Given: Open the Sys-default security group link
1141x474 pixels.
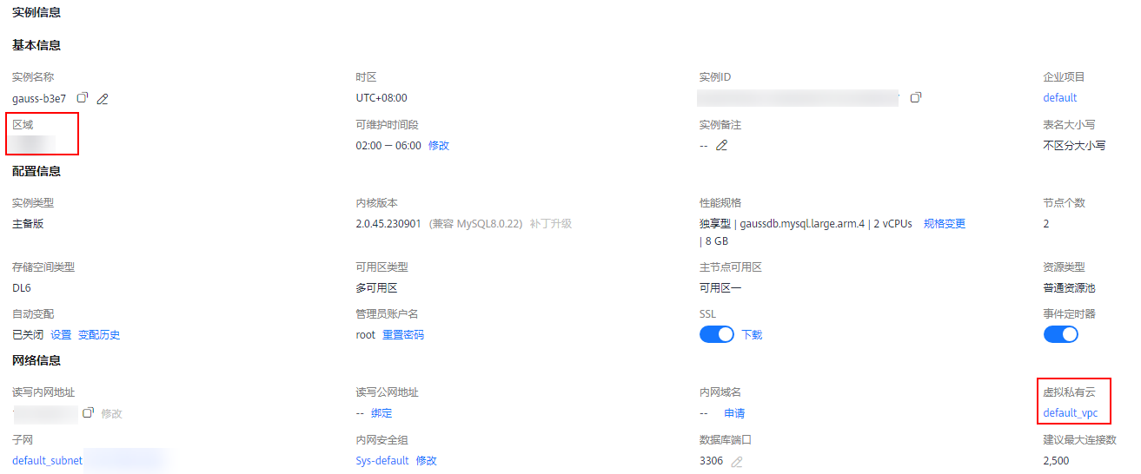Looking at the screenshot, I should 382,461.
